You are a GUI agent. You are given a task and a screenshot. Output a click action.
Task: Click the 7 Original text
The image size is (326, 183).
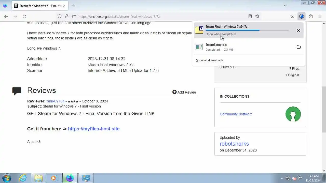point(292,75)
